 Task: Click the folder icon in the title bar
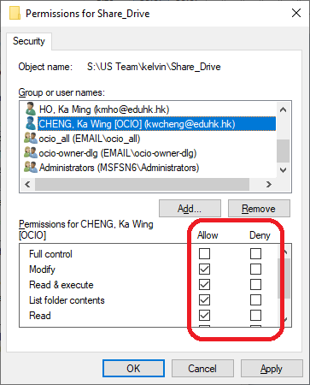pos(15,13)
